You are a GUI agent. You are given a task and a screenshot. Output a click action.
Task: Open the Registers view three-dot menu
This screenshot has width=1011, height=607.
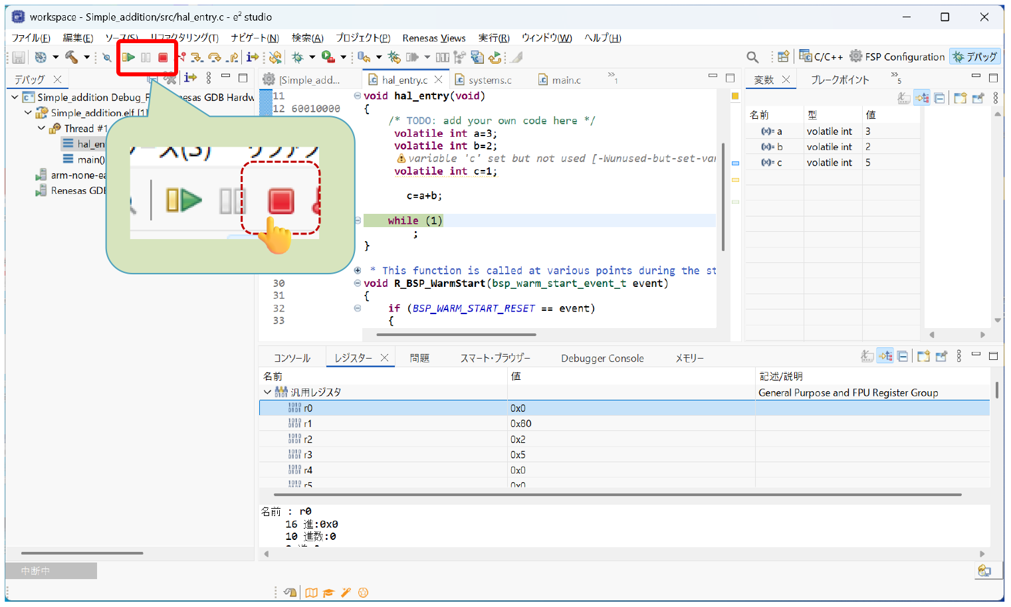click(958, 357)
